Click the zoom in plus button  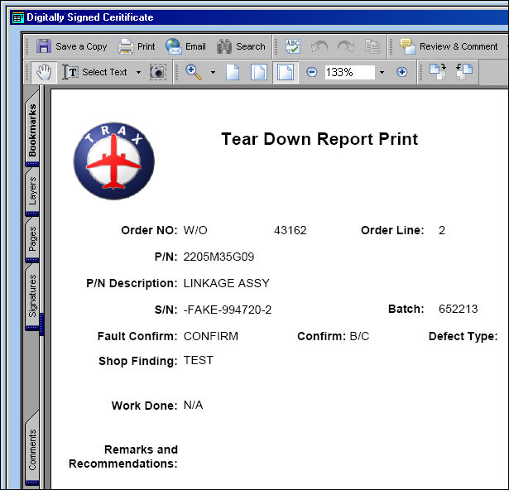tap(402, 72)
